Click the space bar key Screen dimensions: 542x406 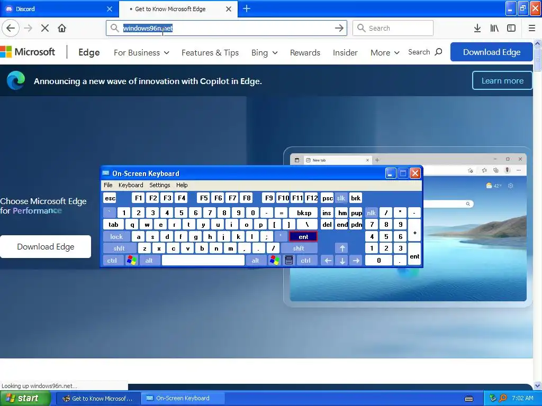coord(203,261)
